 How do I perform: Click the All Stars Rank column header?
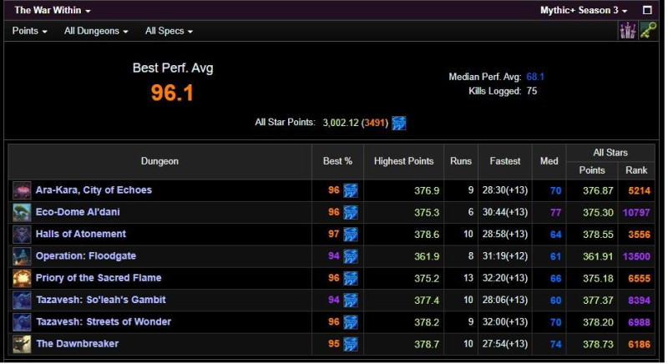point(636,170)
